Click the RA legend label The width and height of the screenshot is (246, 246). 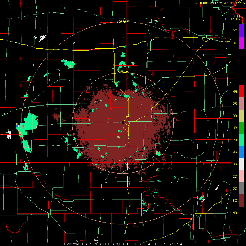(235, 140)
